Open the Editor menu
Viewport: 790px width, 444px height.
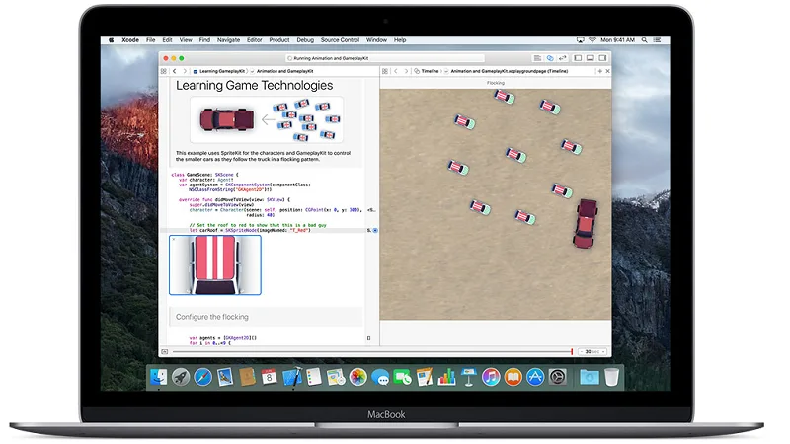click(x=254, y=39)
